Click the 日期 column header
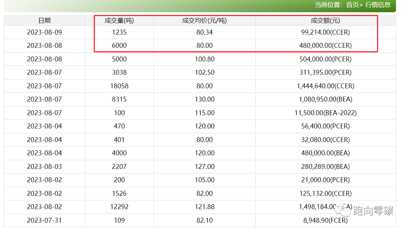 pyautogui.click(x=44, y=21)
